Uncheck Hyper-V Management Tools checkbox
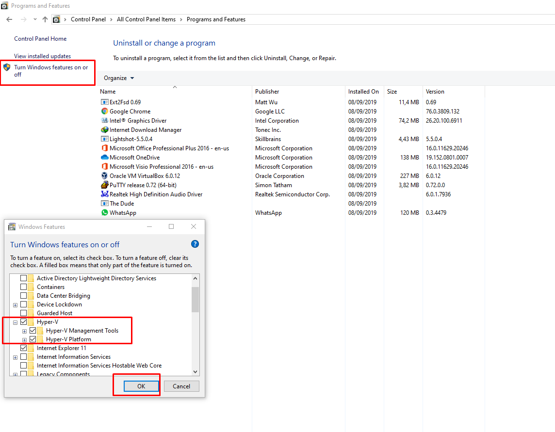 (x=33, y=331)
